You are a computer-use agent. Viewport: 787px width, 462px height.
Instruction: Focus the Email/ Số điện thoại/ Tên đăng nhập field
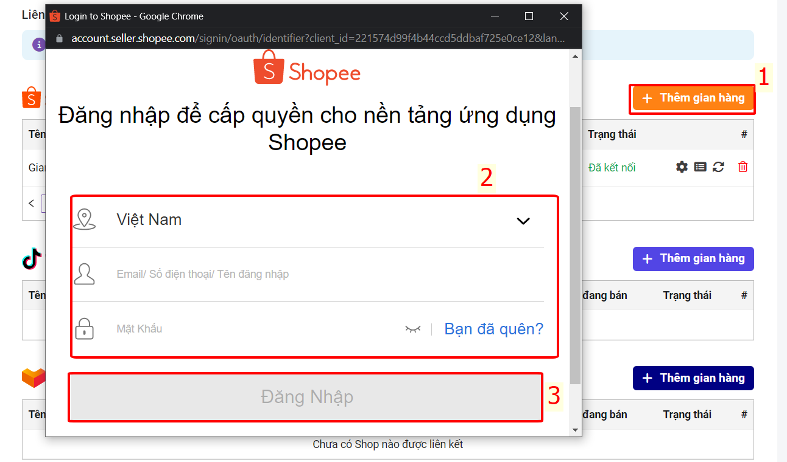tap(308, 274)
